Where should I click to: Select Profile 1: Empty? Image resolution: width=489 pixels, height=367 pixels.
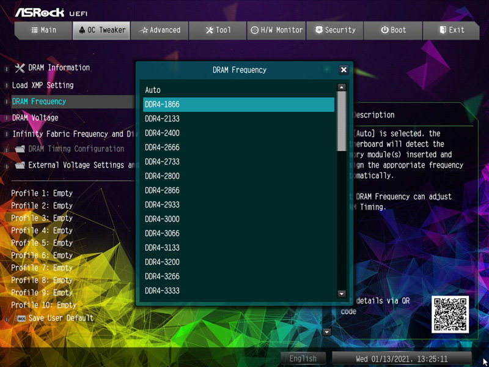pyautogui.click(x=42, y=193)
